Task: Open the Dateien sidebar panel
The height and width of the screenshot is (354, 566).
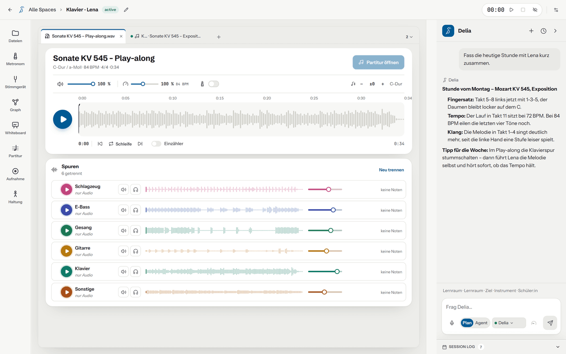Action: 15,36
